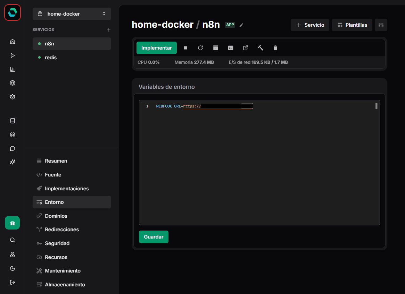Click the Memoria 277.4 MB stat
The height and width of the screenshot is (294, 405).
194,62
